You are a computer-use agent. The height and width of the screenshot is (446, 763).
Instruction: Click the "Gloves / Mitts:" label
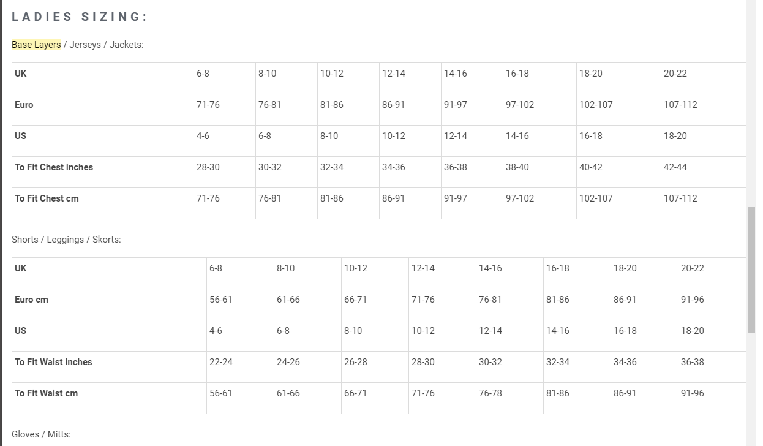pyautogui.click(x=41, y=434)
